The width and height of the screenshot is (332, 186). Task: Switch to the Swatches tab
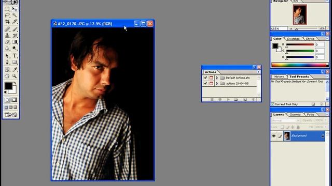tap(293, 39)
